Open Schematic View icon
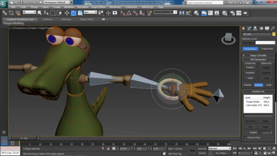This screenshot has width=277, height=156. pos(217,13)
